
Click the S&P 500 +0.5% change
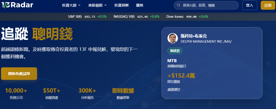(102, 17)
